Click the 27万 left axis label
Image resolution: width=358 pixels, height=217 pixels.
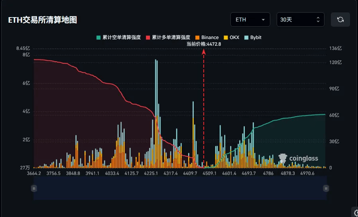(25, 168)
